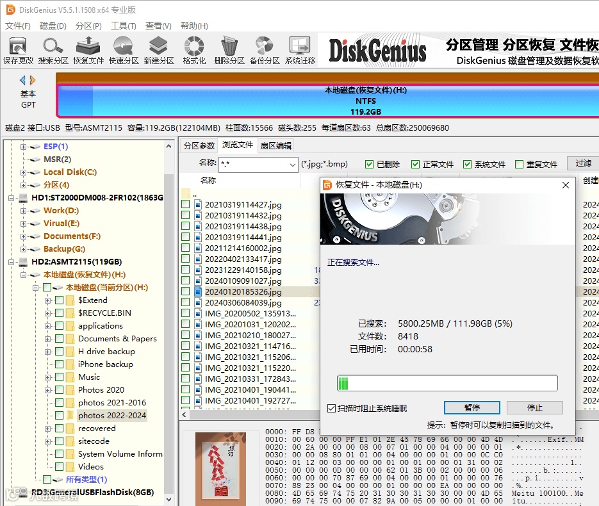Screen dimensions: 599x506
Task: Check the box for 20210319114432.jpg
Action: (186, 215)
